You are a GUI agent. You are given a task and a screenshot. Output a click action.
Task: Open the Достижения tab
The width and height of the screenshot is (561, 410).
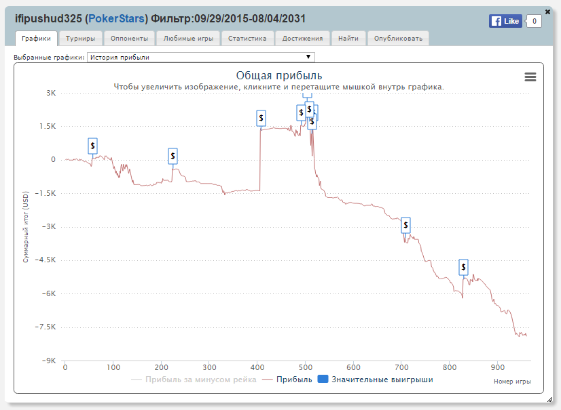point(304,39)
